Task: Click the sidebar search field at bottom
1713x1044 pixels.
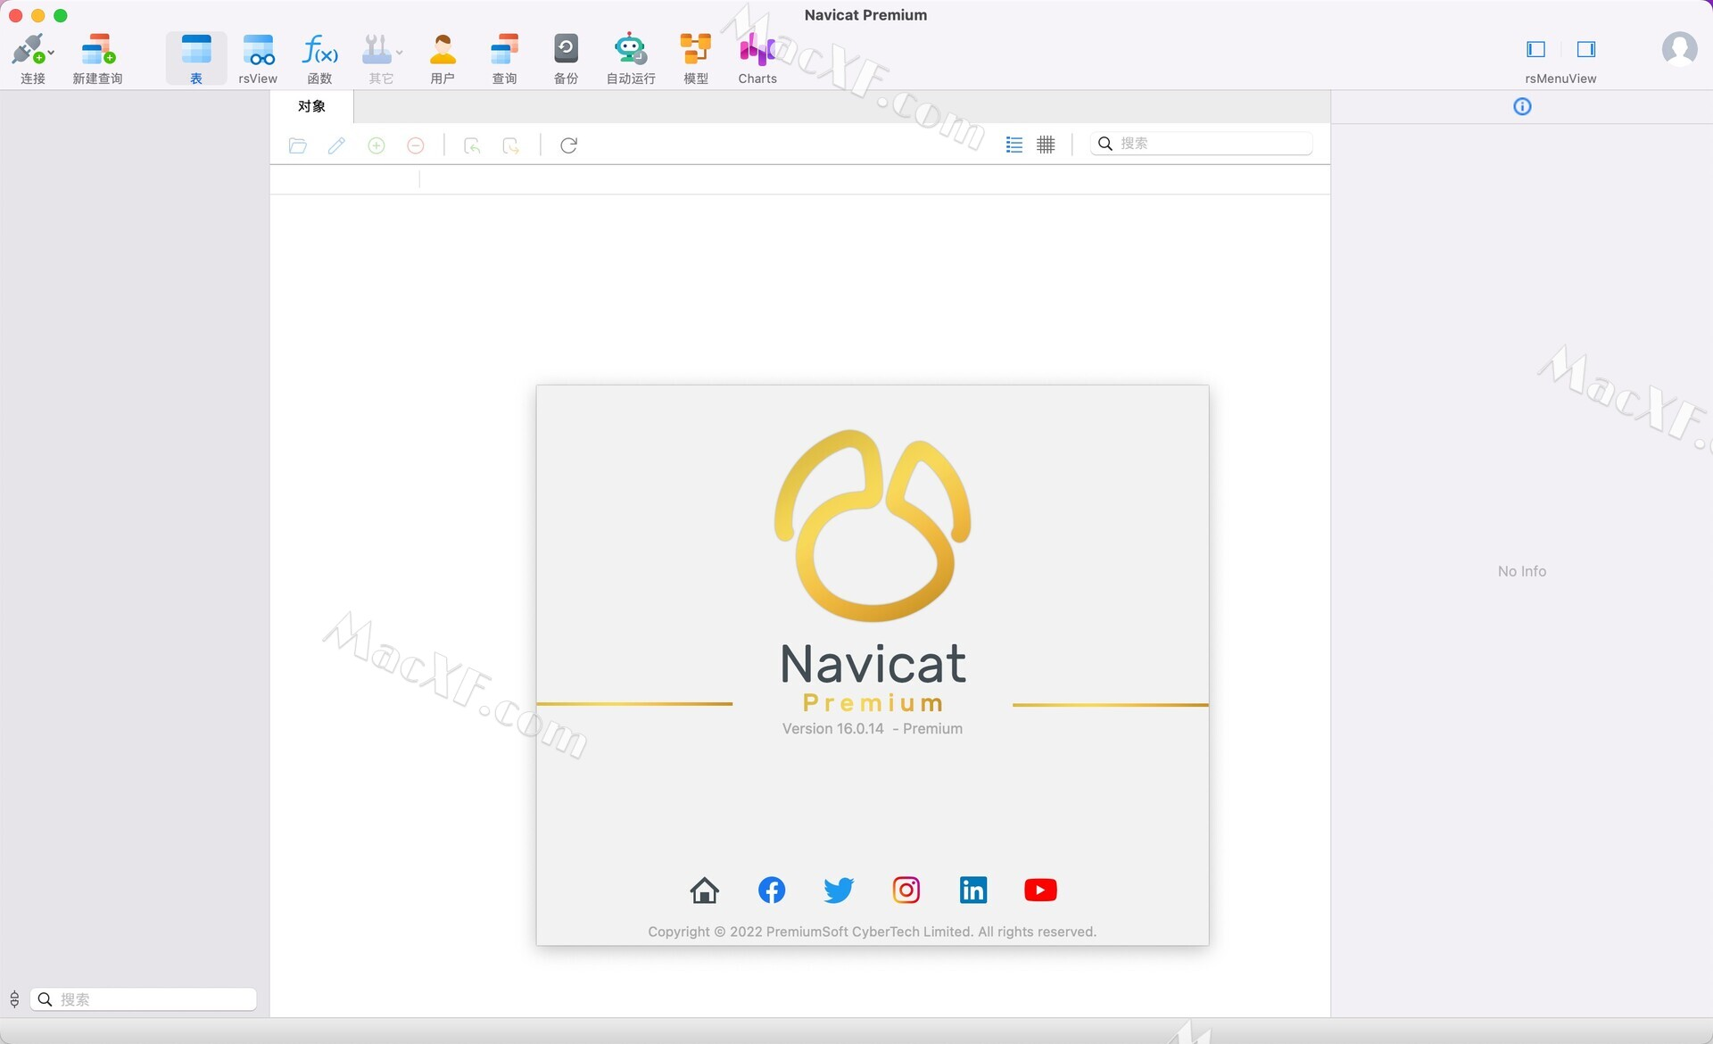Action: click(x=144, y=999)
